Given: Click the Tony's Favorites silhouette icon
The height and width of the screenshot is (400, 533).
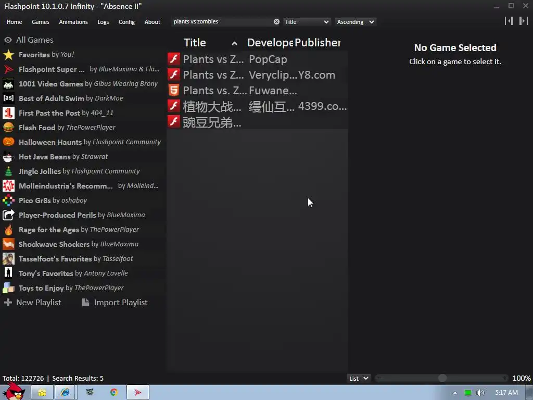Looking at the screenshot, I should coord(8,273).
